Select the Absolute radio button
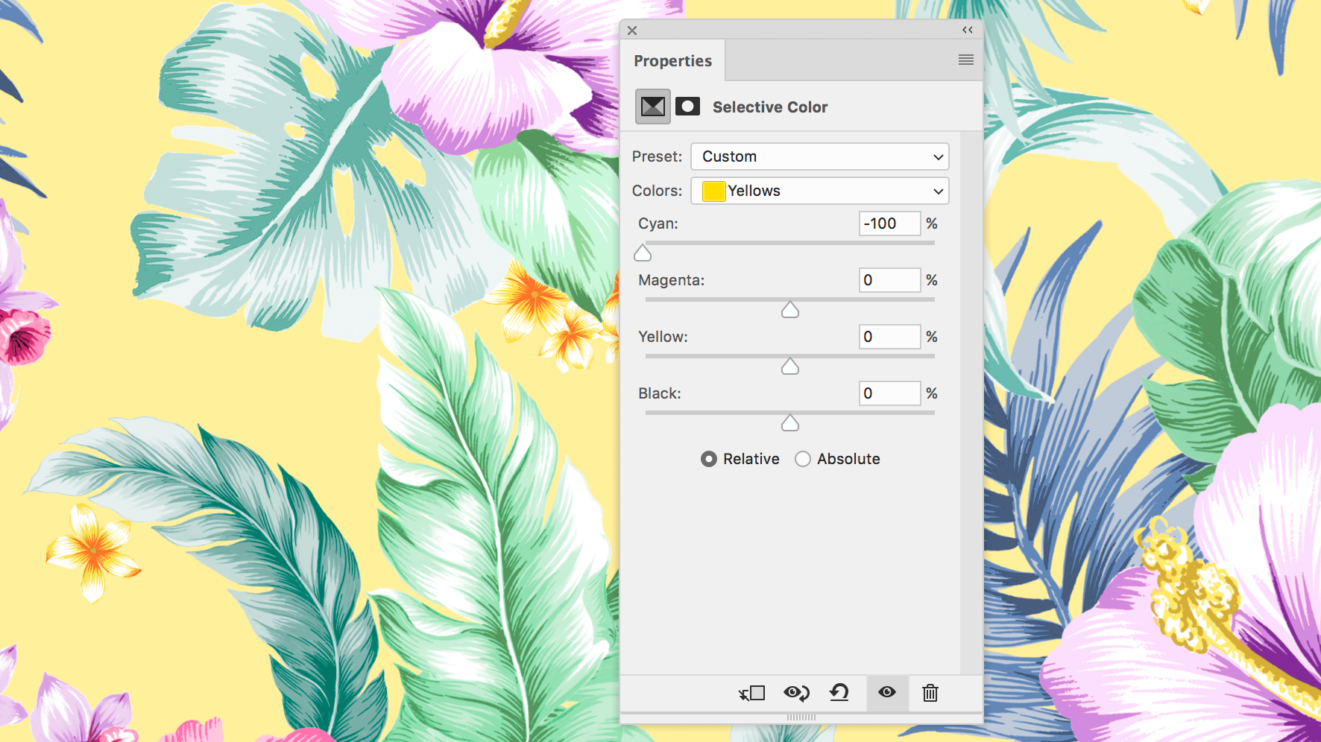The height and width of the screenshot is (742, 1321). (x=803, y=459)
